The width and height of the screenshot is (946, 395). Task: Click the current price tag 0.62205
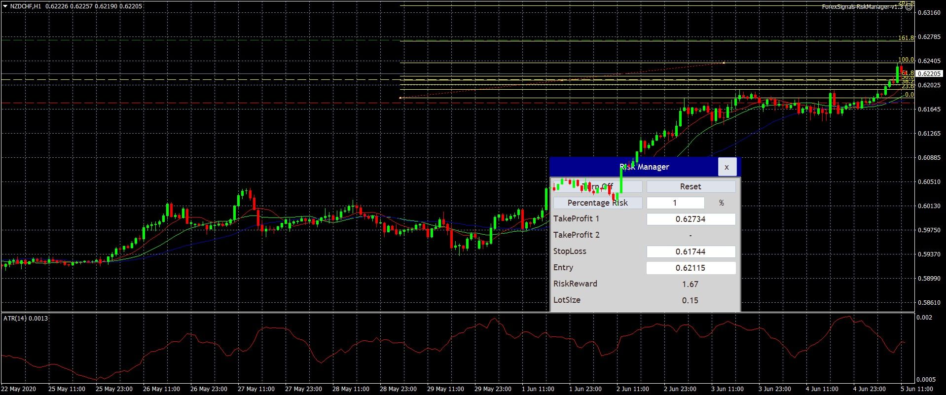pos(929,73)
